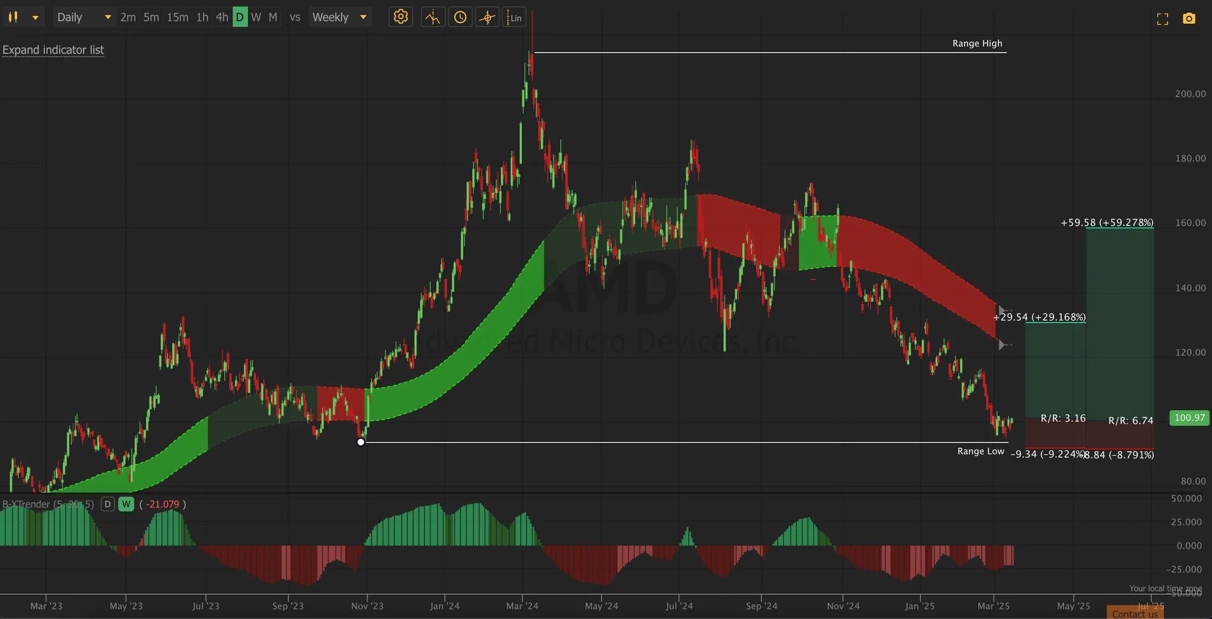The width and height of the screenshot is (1212, 619).
Task: Open the chart type dropdown arrow
Action: point(36,18)
